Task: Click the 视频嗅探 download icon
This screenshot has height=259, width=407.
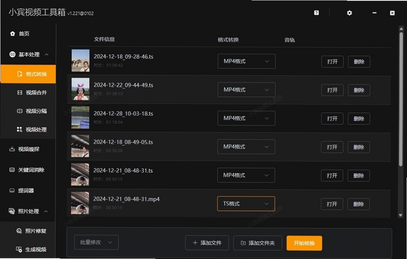Action: click(x=12, y=149)
